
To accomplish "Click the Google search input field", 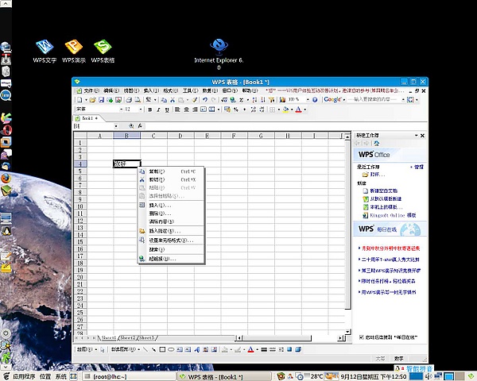I will [x=373, y=100].
